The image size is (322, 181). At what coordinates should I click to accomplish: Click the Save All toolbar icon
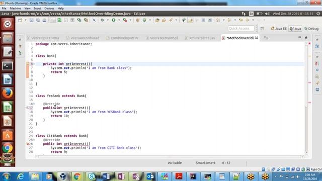click(x=38, y=20)
